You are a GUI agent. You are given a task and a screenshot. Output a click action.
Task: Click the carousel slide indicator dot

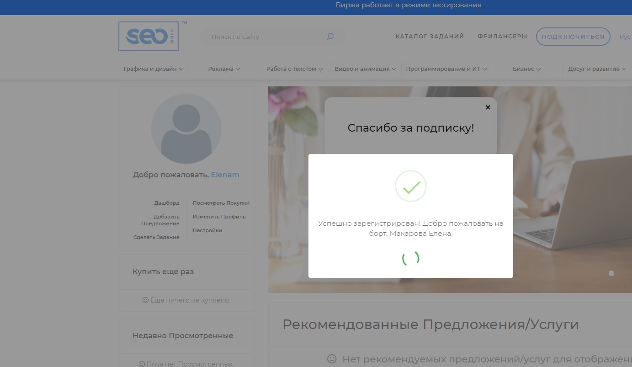[x=611, y=273]
